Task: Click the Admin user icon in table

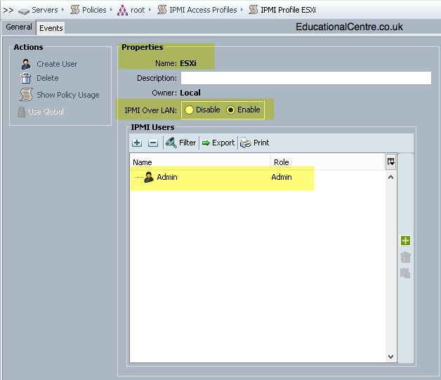Action: point(148,177)
